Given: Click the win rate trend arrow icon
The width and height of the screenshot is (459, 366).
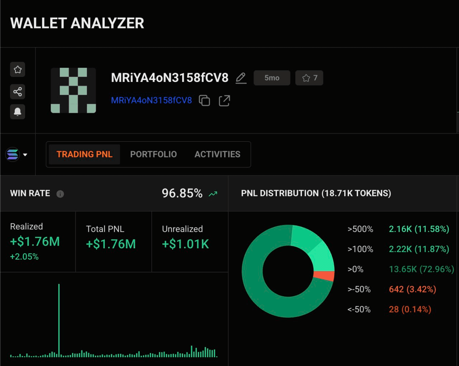Looking at the screenshot, I should 213,194.
